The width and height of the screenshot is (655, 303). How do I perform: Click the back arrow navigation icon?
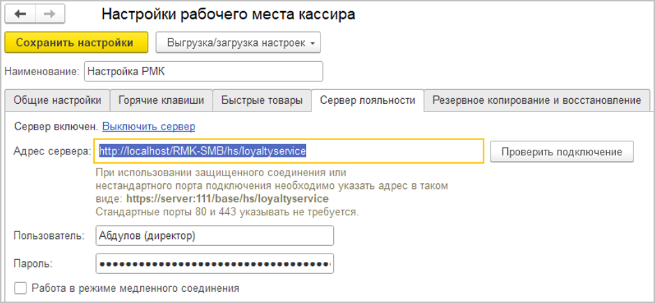(x=20, y=14)
